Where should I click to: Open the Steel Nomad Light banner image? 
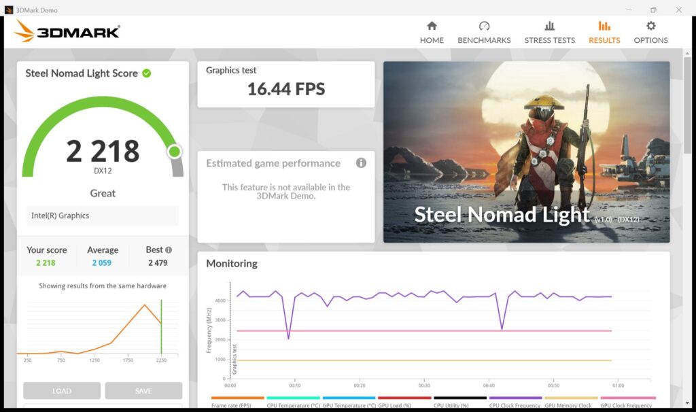click(x=527, y=152)
